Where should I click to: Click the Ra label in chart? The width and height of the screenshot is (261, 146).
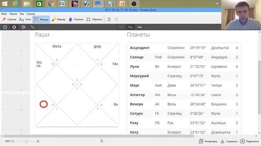[115, 104]
